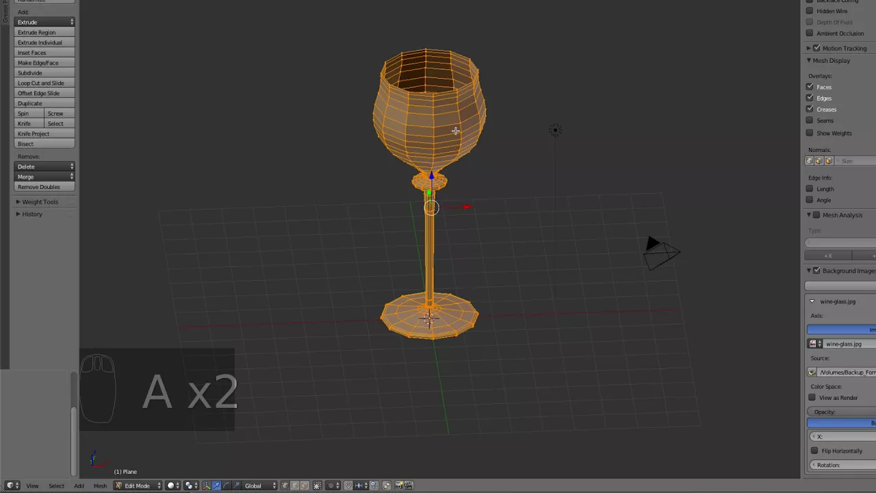Enable the Hidden Wire checkbox
This screenshot has height=493, width=876.
pyautogui.click(x=810, y=11)
